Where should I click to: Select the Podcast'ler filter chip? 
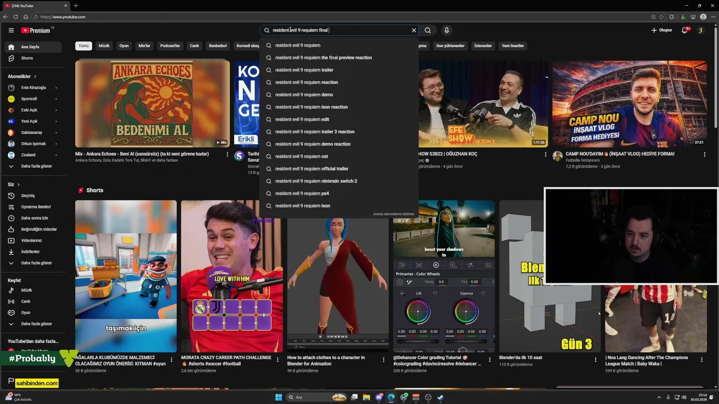point(170,46)
